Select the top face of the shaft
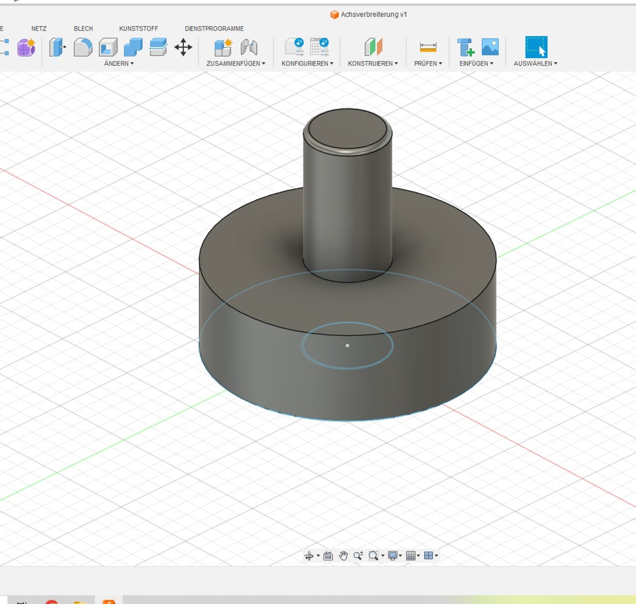636x604 pixels. pos(347,129)
